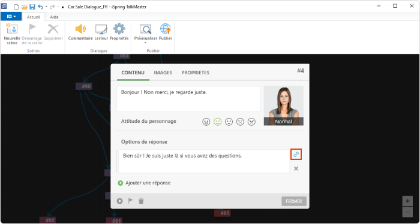The image size is (420, 224).
Task: Open the quick access toolbar customize arrow
Action: point(62,7)
